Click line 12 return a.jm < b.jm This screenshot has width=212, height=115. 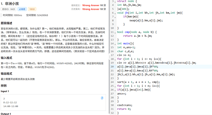click(x=138, y=36)
